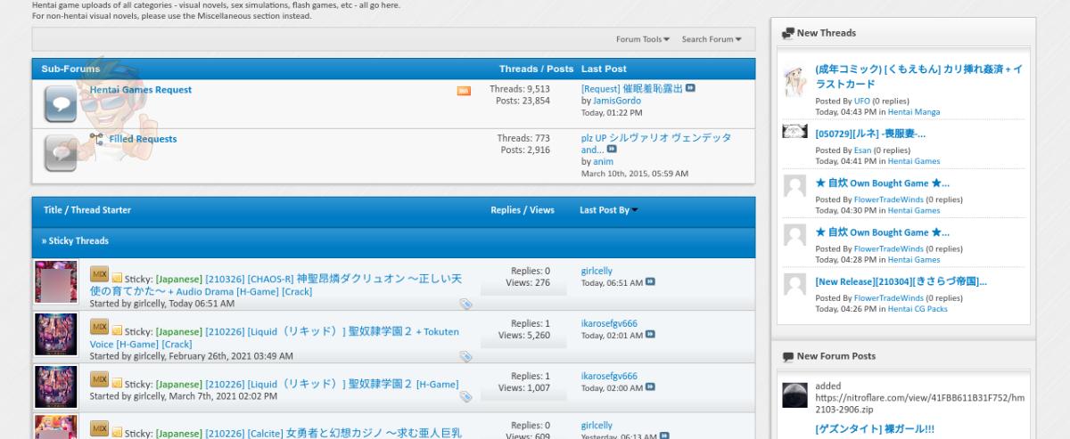Viewport: 1070px width, 439px height.
Task: Collapse the Sticky Threads section header
Action: coord(75,241)
